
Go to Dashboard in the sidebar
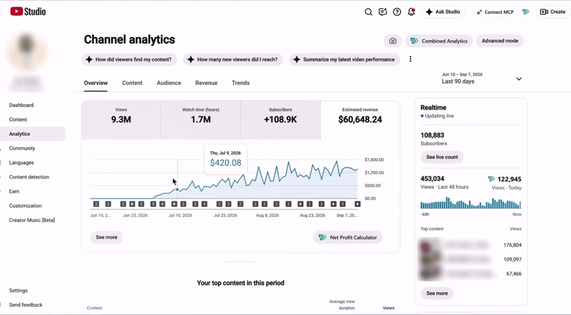[x=21, y=105]
